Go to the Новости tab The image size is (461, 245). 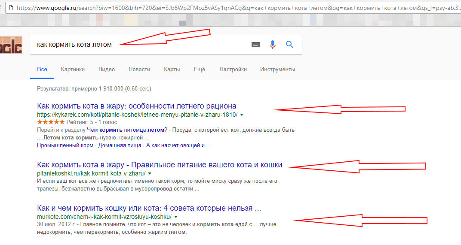click(139, 70)
